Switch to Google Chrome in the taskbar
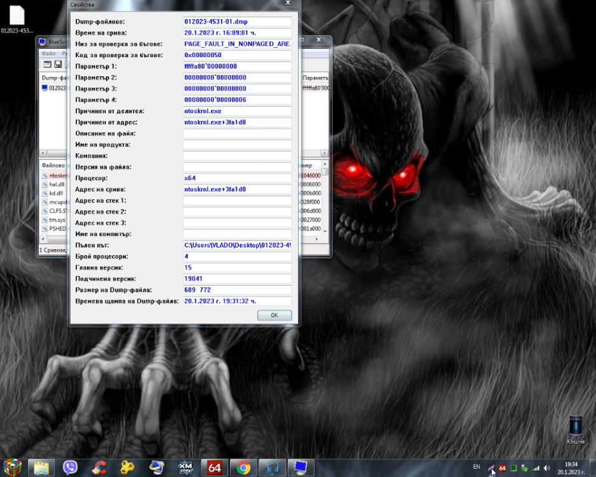The height and width of the screenshot is (477, 596). 243,468
